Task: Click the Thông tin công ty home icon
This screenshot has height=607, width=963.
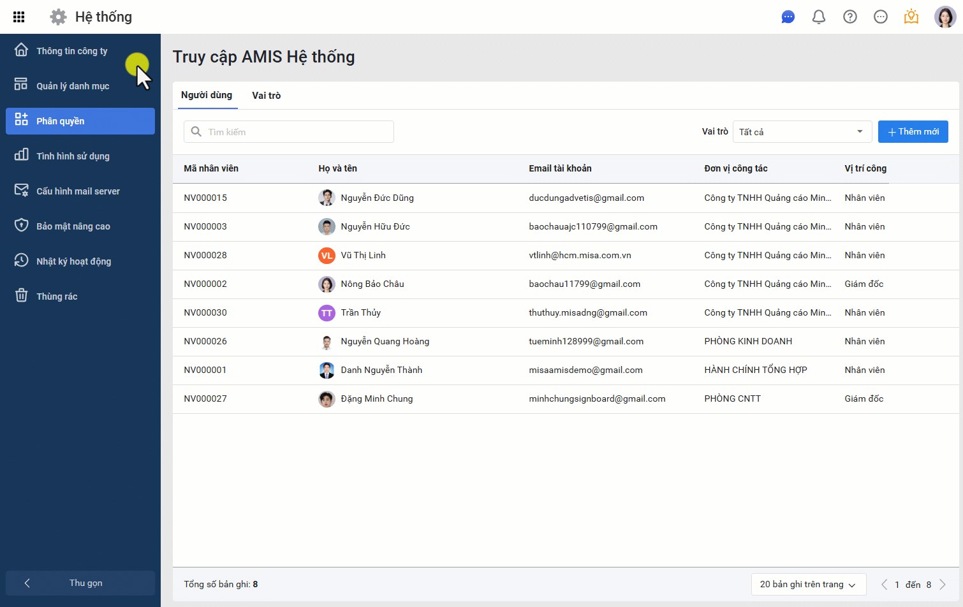Action: 21,50
